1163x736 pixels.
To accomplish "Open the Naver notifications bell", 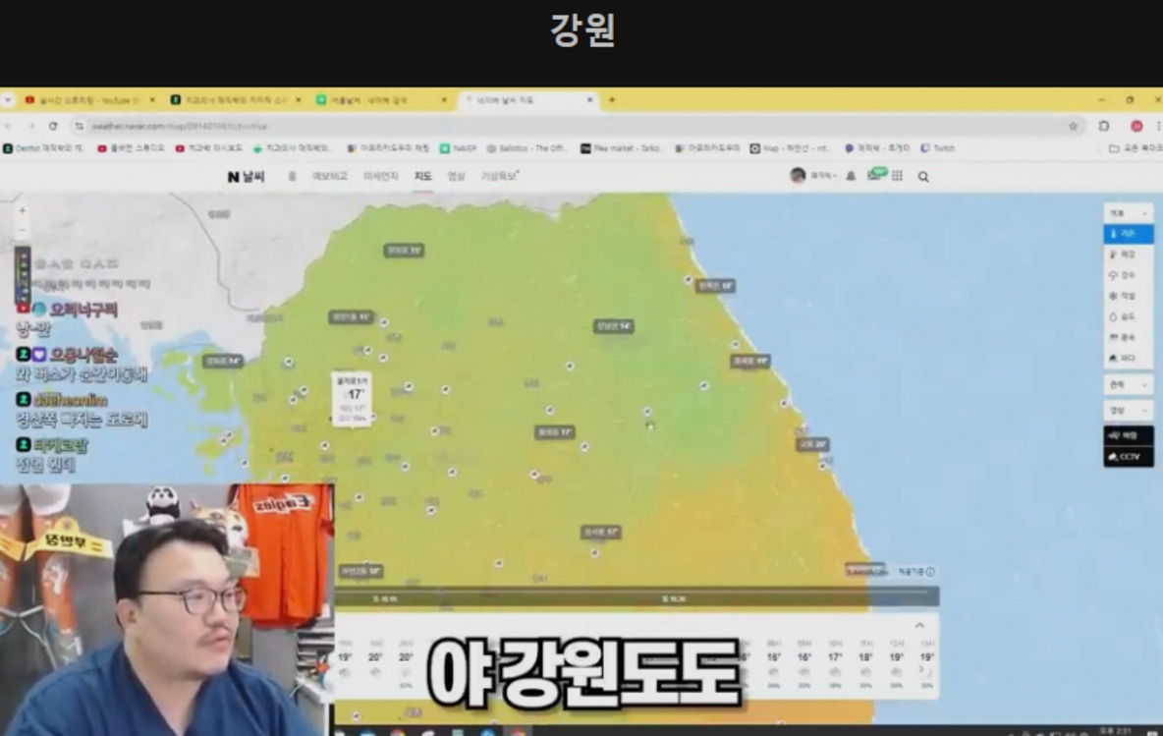I will [x=851, y=176].
